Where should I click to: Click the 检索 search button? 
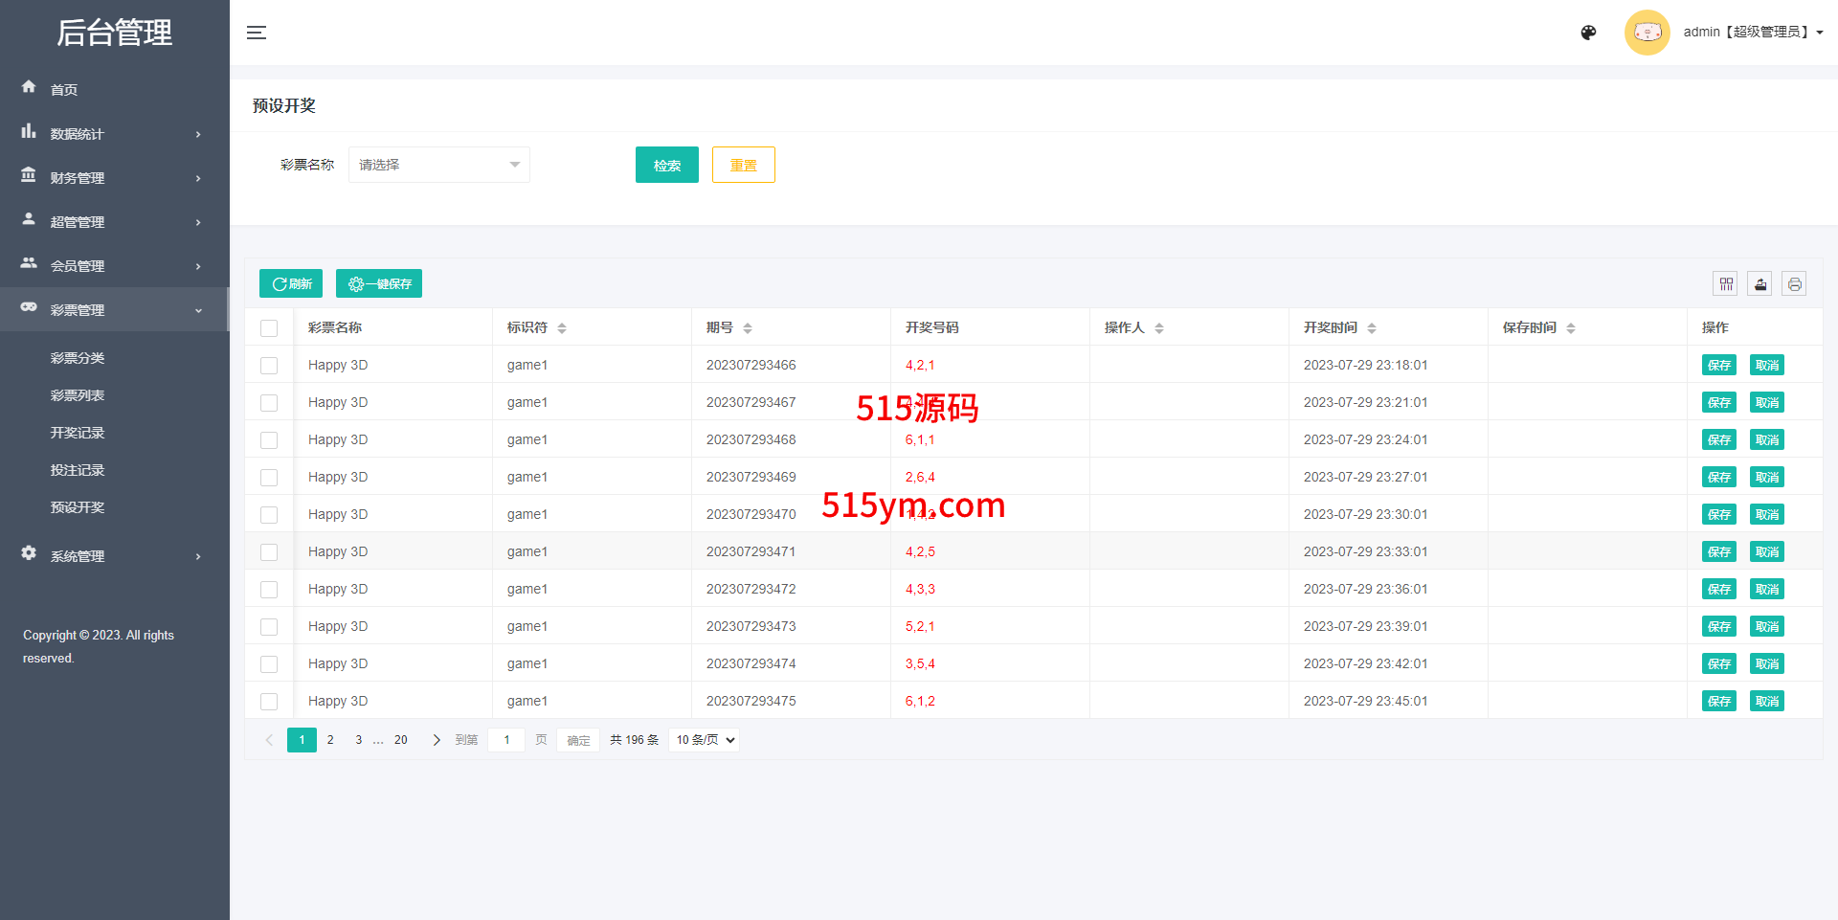[666, 165]
